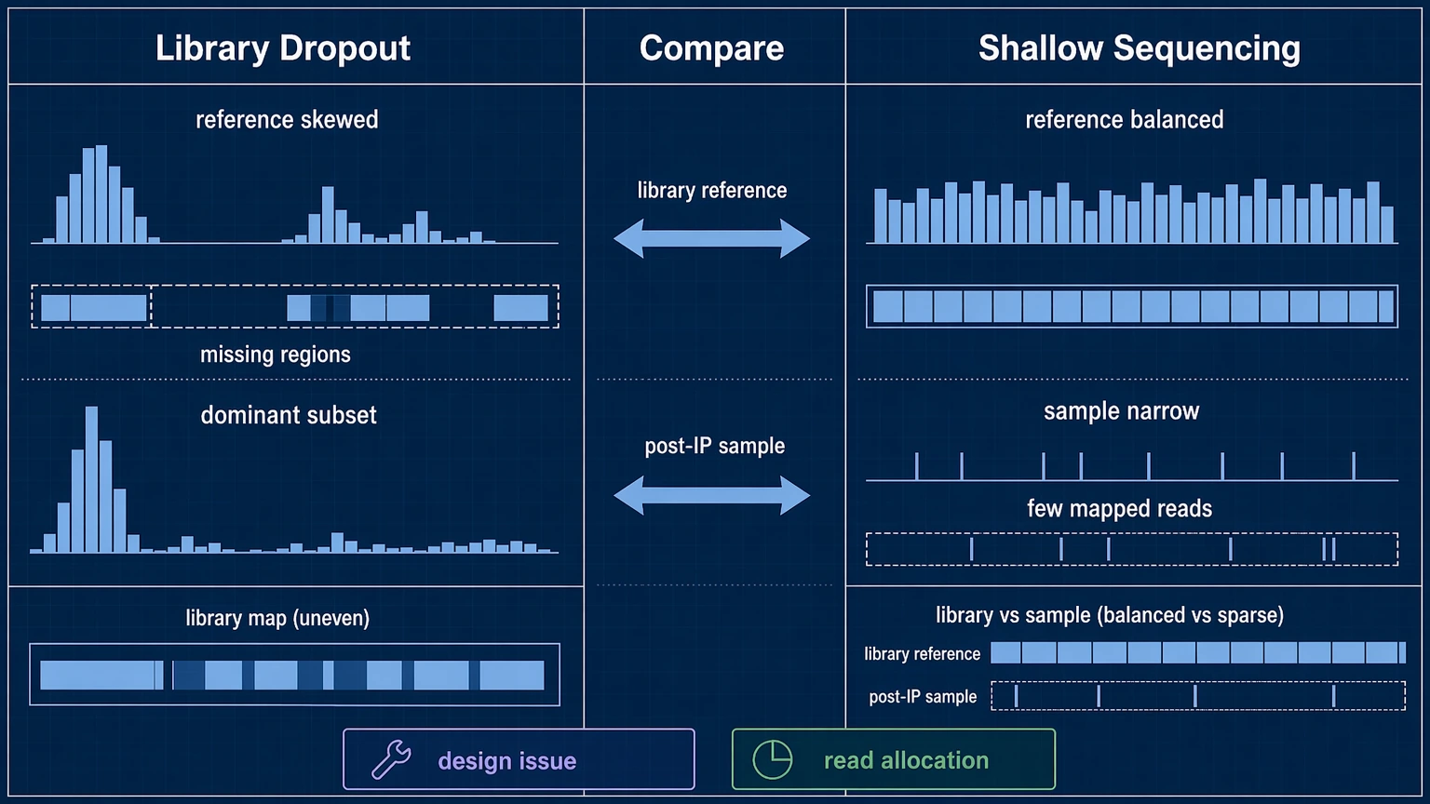This screenshot has width=1430, height=804.
Task: Select the 'reference balanced' label
Action: point(1125,120)
